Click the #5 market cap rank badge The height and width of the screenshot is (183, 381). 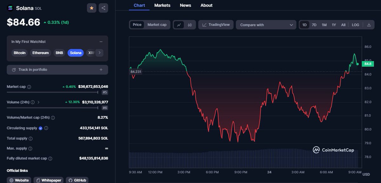105,92
